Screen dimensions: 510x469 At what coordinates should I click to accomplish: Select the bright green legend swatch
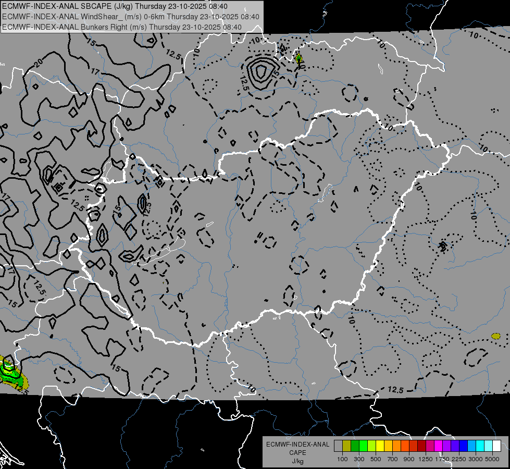click(x=363, y=446)
